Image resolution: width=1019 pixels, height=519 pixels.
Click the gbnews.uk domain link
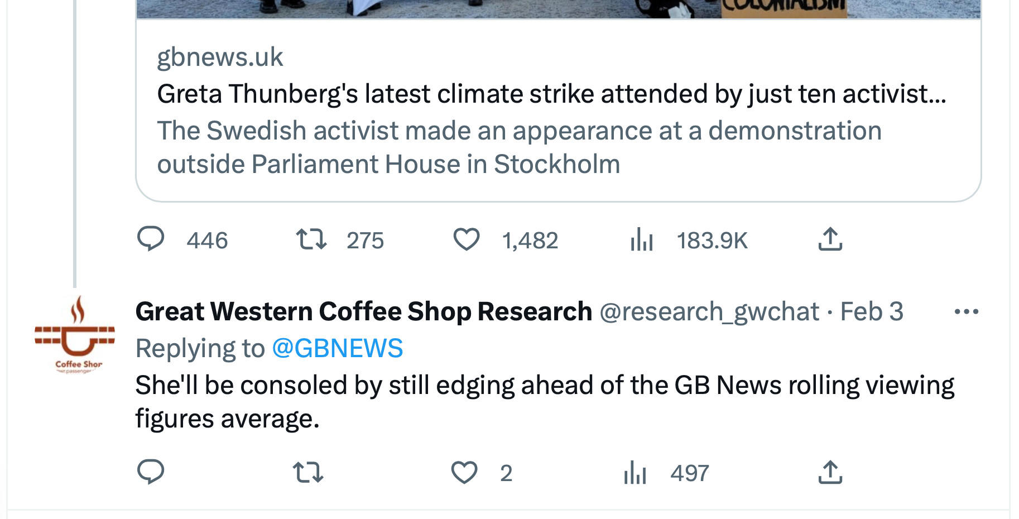click(x=220, y=57)
